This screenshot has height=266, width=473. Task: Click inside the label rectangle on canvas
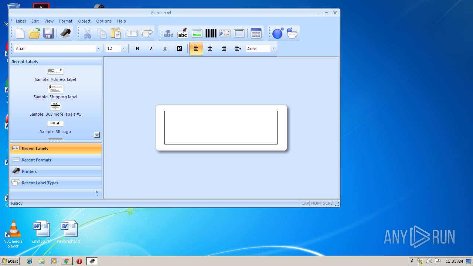click(x=221, y=127)
